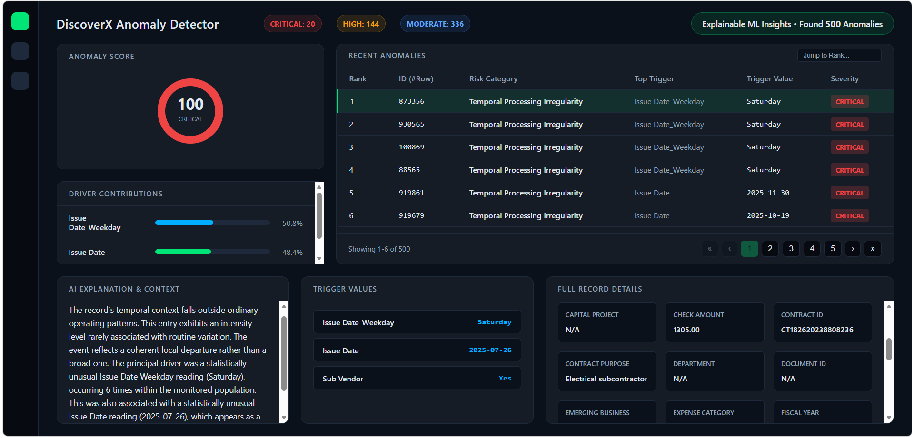The height and width of the screenshot is (438, 914).
Task: Click scroll-up arrow in Full Record Details
Action: [x=889, y=306]
